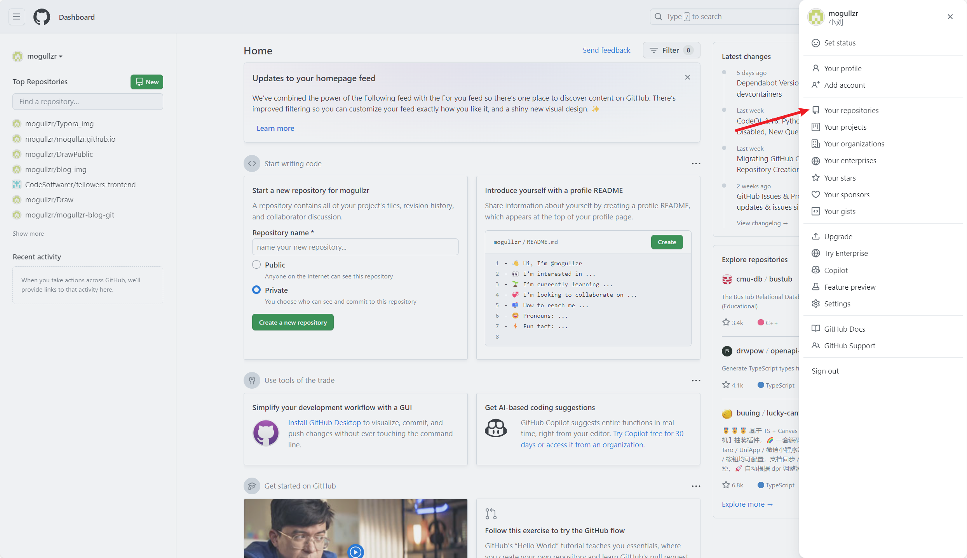This screenshot has height=558, width=967.
Task: Select the Private repository radio button
Action: [256, 290]
